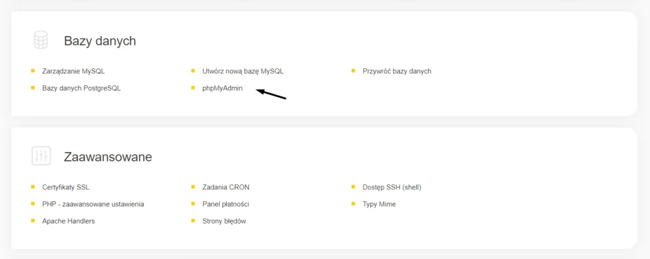Click yellow bullet beside Certyfikaty SSL
The height and width of the screenshot is (259, 650).
[x=33, y=187]
